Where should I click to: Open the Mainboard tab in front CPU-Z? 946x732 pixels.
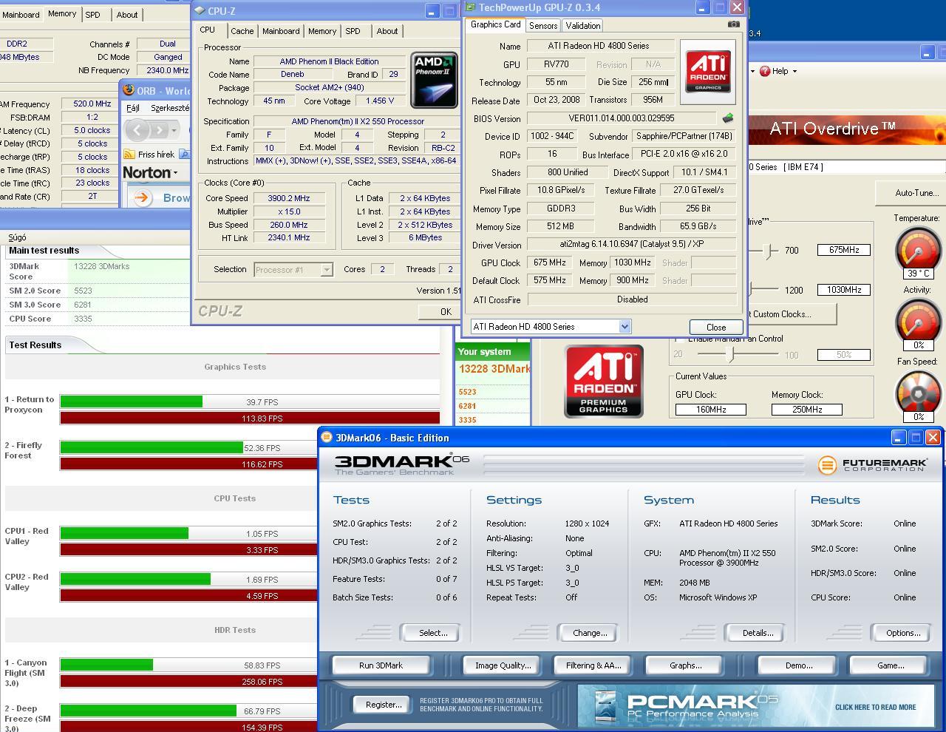click(281, 31)
